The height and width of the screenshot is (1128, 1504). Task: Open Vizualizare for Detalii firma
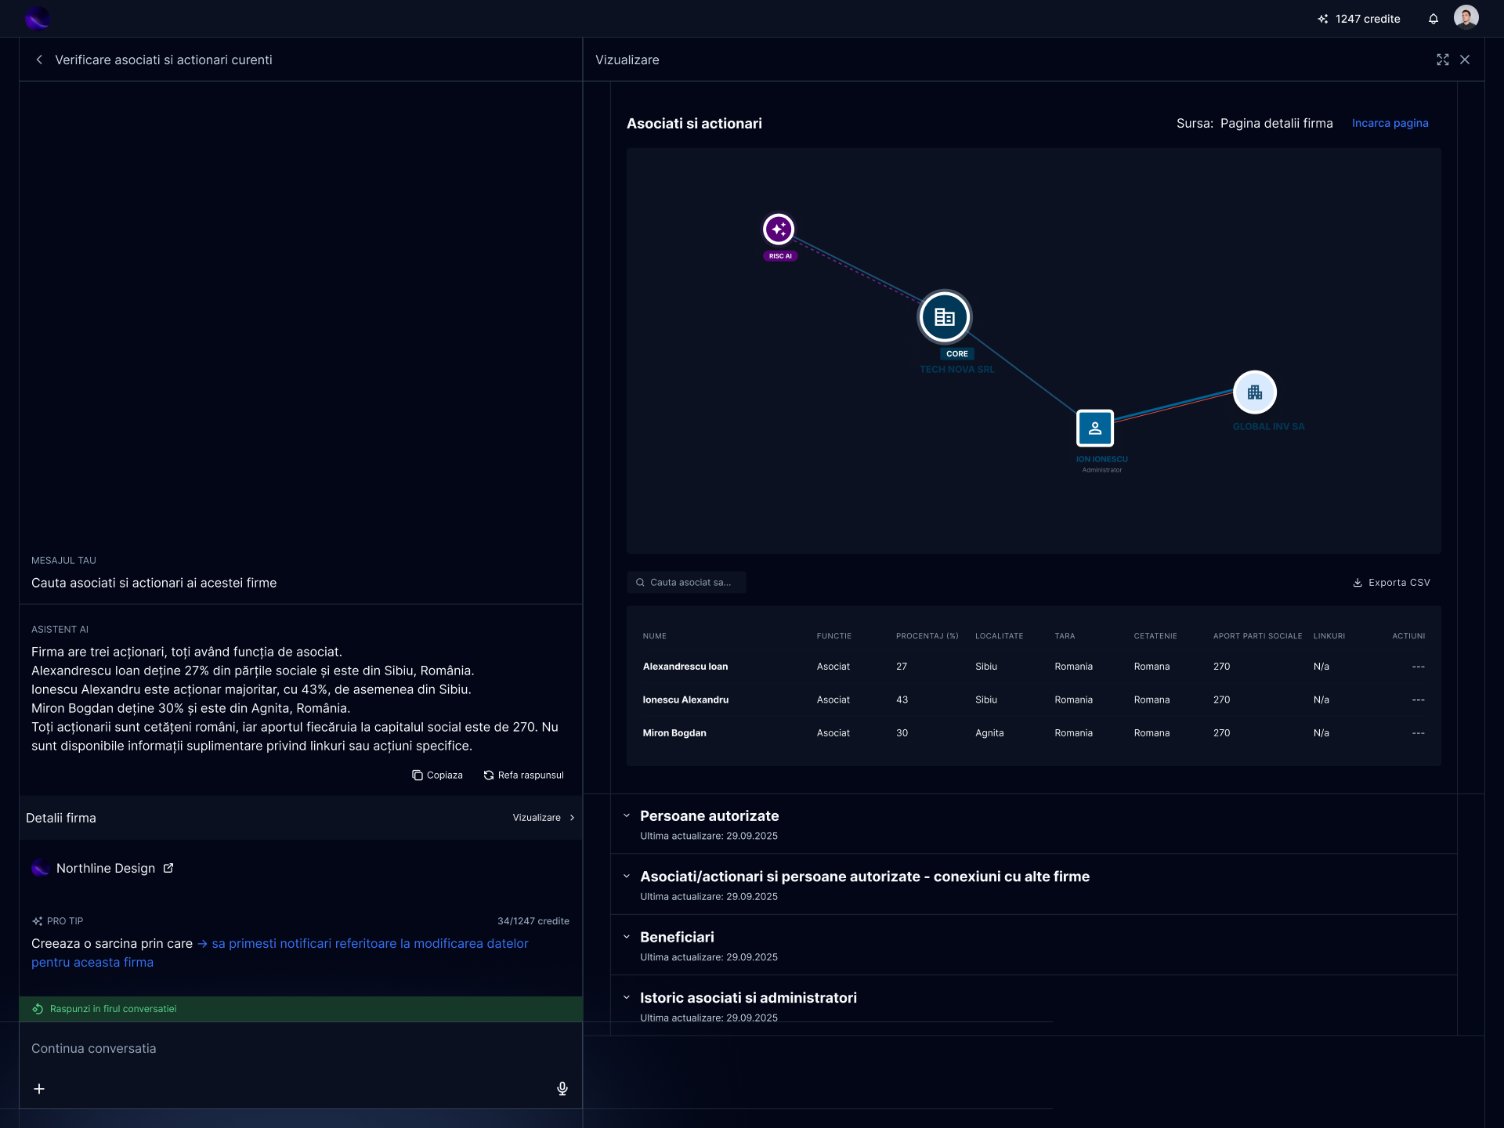pyautogui.click(x=544, y=818)
